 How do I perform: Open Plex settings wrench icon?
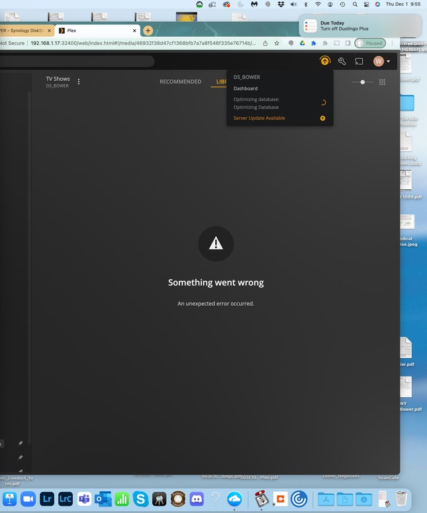point(342,61)
